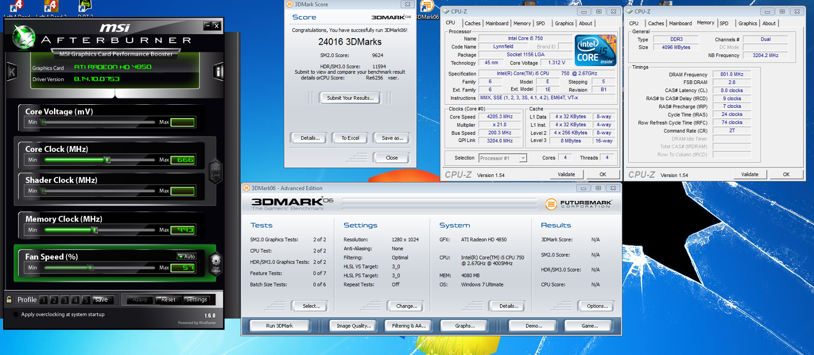The image size is (814, 355).
Task: Click the padlock profile lock icon
Action: click(9, 300)
